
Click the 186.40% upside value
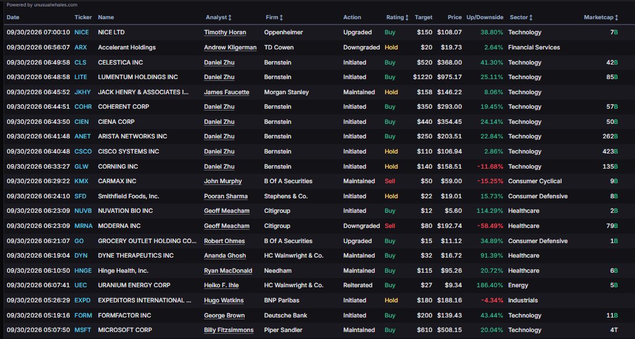pos(489,285)
